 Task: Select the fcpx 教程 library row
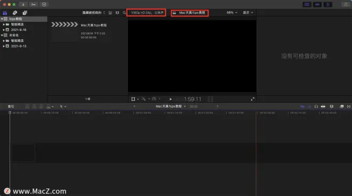click(23, 19)
